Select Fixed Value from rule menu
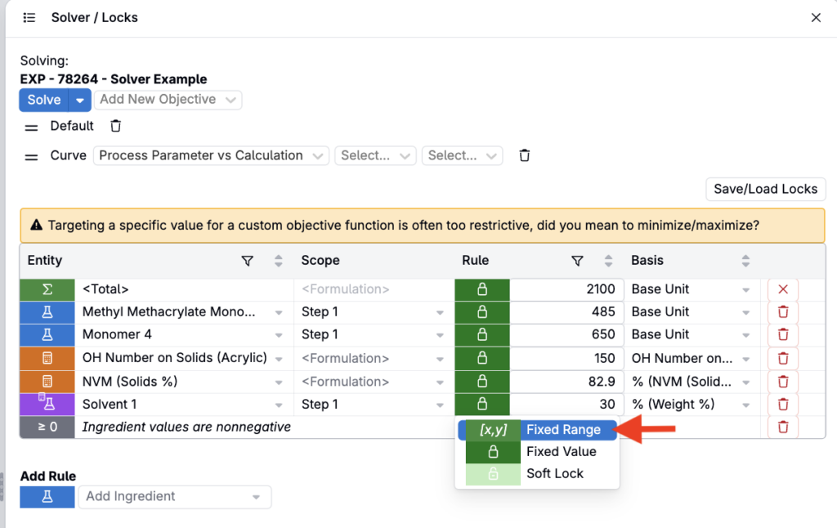Viewport: 837px width, 528px height. click(538, 452)
